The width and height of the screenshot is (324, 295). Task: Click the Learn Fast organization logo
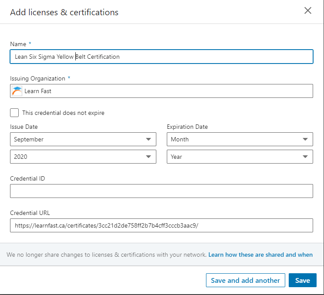pos(17,91)
